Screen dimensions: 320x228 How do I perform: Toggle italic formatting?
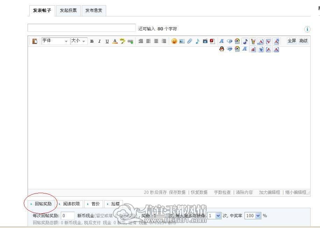click(x=99, y=41)
